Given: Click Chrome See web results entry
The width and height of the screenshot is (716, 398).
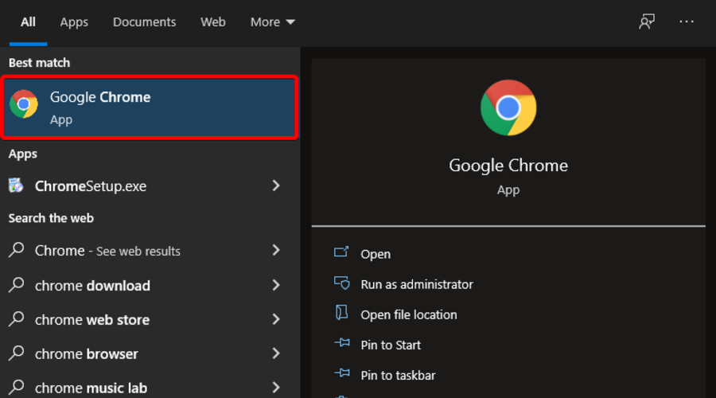Looking at the screenshot, I should 107,251.
